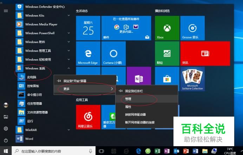Viewport: 243px width, 155px height.
Task: Click the 生活动态 group header
Action: (82, 11)
